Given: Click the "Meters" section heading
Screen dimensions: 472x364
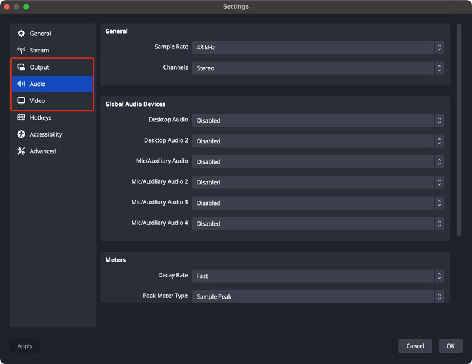Looking at the screenshot, I should 115,260.
